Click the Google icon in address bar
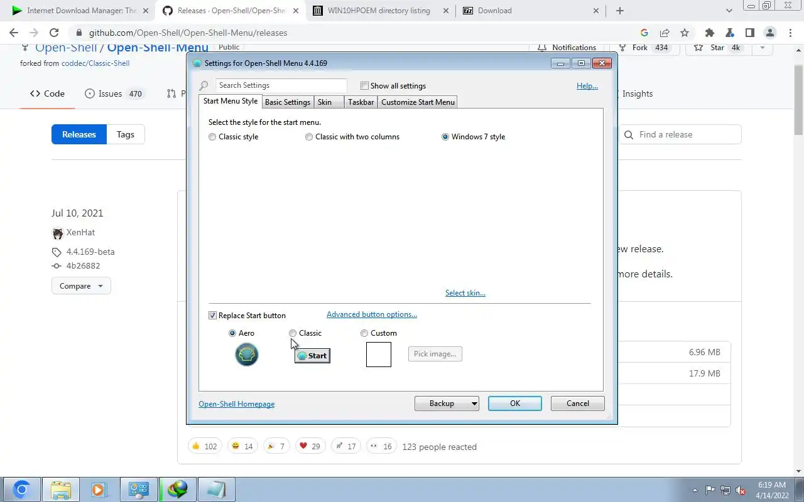Image resolution: width=804 pixels, height=502 pixels. tap(644, 33)
